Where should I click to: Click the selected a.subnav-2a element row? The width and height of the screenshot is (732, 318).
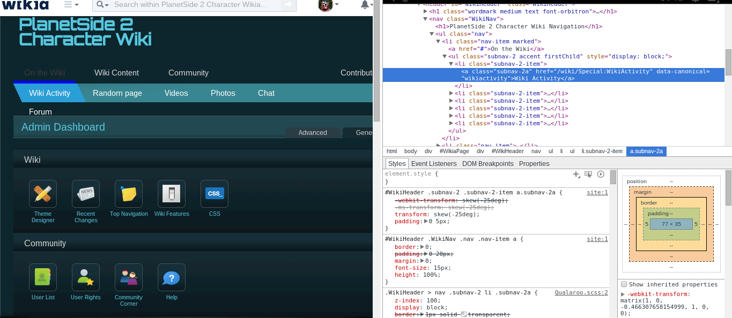coord(553,75)
